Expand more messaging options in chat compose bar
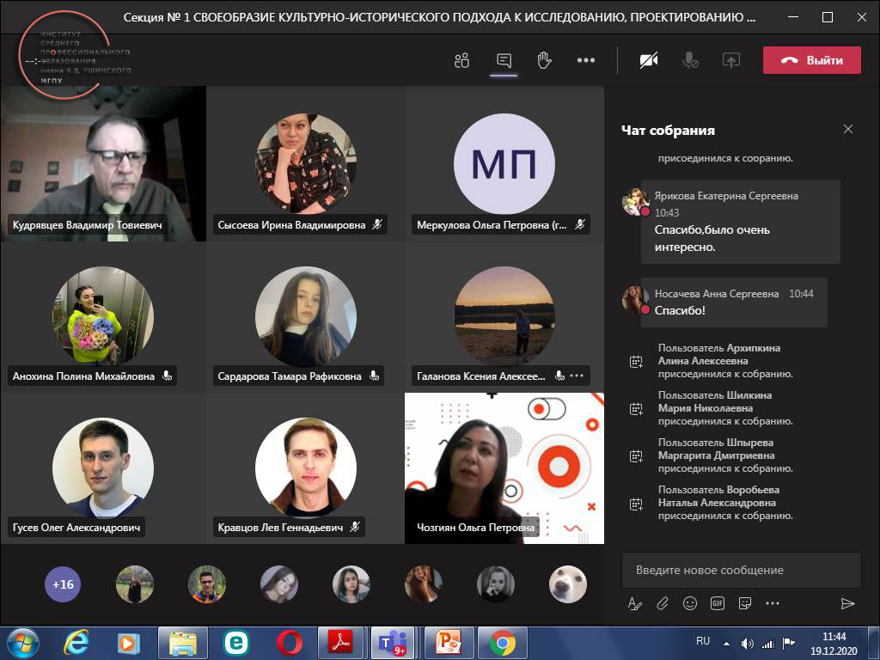Image resolution: width=880 pixels, height=660 pixels. pyautogui.click(x=773, y=603)
